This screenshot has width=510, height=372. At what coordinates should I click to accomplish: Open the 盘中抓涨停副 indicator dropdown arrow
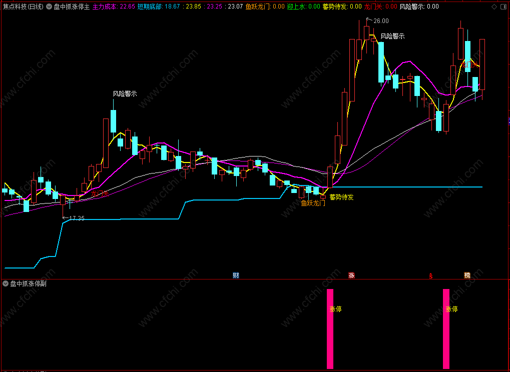click(x=5, y=283)
